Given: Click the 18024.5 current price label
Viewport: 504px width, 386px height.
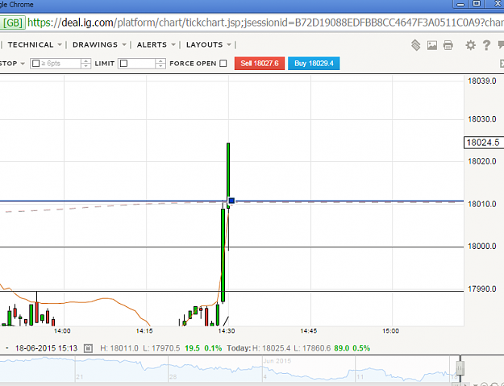Looking at the screenshot, I should pos(483,143).
